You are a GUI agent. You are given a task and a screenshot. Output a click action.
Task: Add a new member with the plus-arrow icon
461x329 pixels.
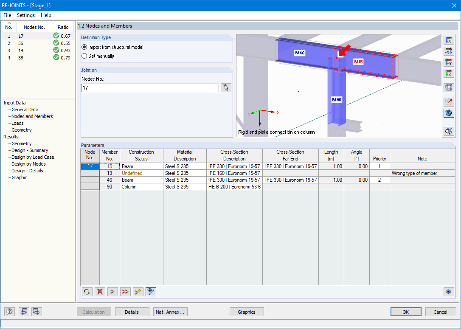[138, 292]
